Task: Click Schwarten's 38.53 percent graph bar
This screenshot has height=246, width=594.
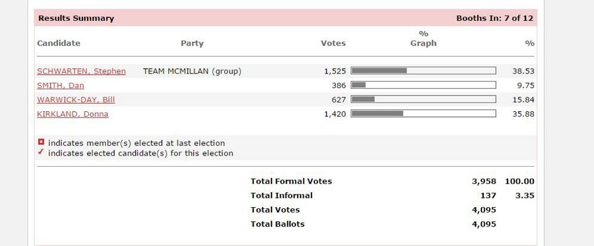Action: 423,71
